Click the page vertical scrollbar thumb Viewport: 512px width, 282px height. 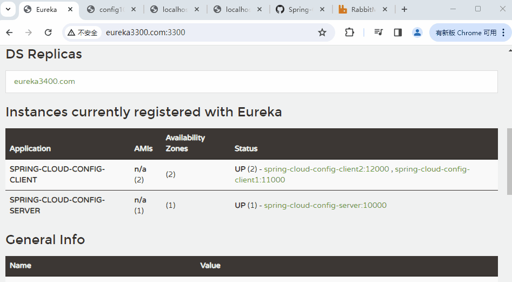point(509,162)
